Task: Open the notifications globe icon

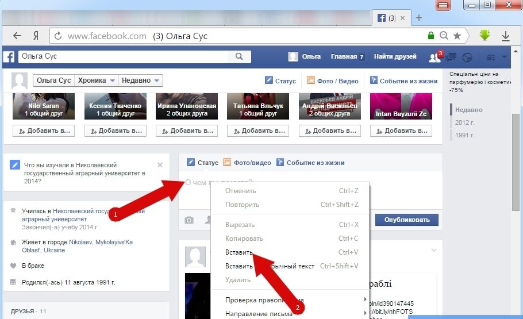Action: pyautogui.click(x=468, y=57)
